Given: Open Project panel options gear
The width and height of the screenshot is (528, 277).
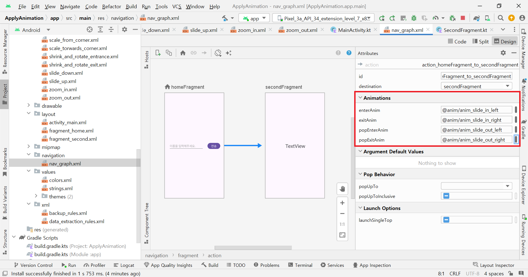Looking at the screenshot, I should [125, 29].
